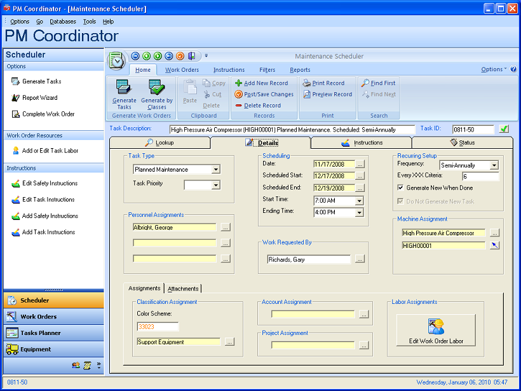The image size is (521, 391).
Task: Click the blue arrow next to HIGH00001
Action: (495, 245)
